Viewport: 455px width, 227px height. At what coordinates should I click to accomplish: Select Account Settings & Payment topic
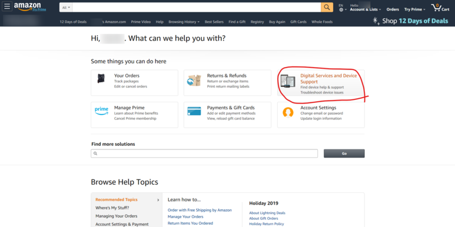click(x=122, y=224)
